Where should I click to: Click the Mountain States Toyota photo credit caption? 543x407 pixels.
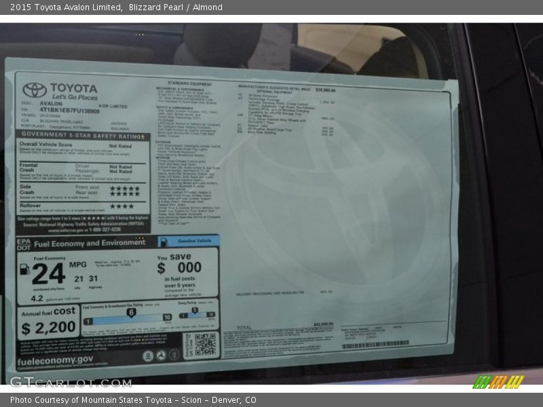[133, 400]
